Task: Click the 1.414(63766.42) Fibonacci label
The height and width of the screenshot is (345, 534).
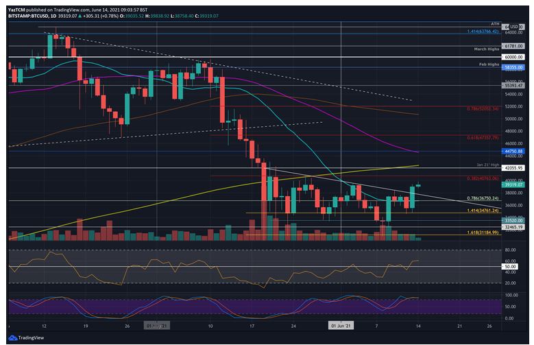Action: tap(483, 32)
